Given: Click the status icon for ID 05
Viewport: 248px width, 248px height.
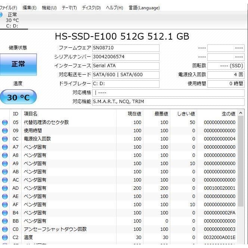Looking at the screenshot, I should pyautogui.click(x=5, y=123).
